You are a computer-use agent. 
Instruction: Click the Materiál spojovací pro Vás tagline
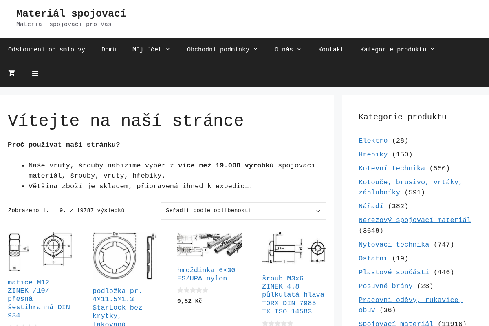pos(64,24)
